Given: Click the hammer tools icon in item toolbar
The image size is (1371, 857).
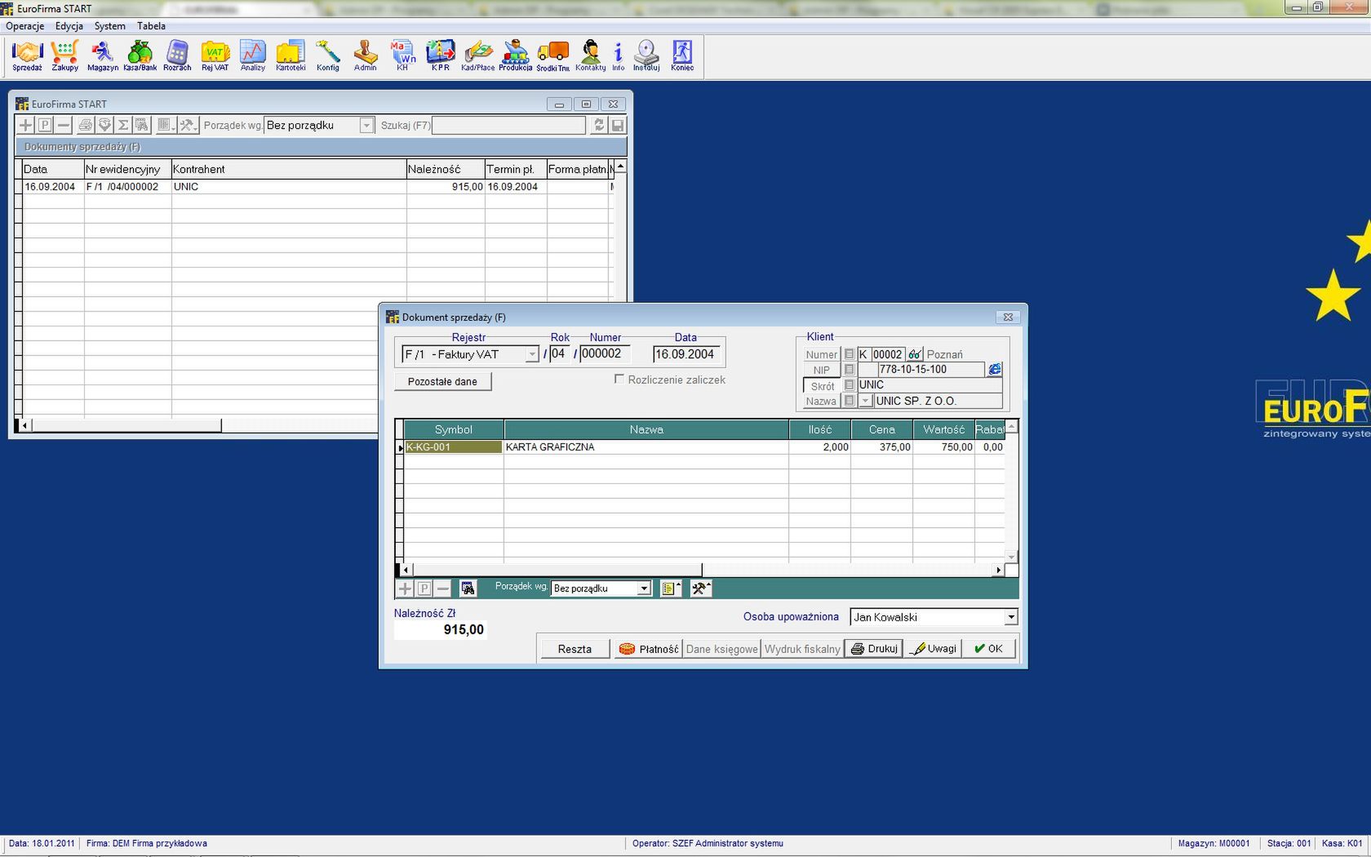Looking at the screenshot, I should pyautogui.click(x=701, y=588).
